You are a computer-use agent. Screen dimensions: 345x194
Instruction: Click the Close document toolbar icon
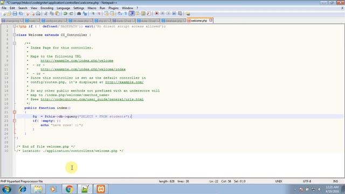27,13
